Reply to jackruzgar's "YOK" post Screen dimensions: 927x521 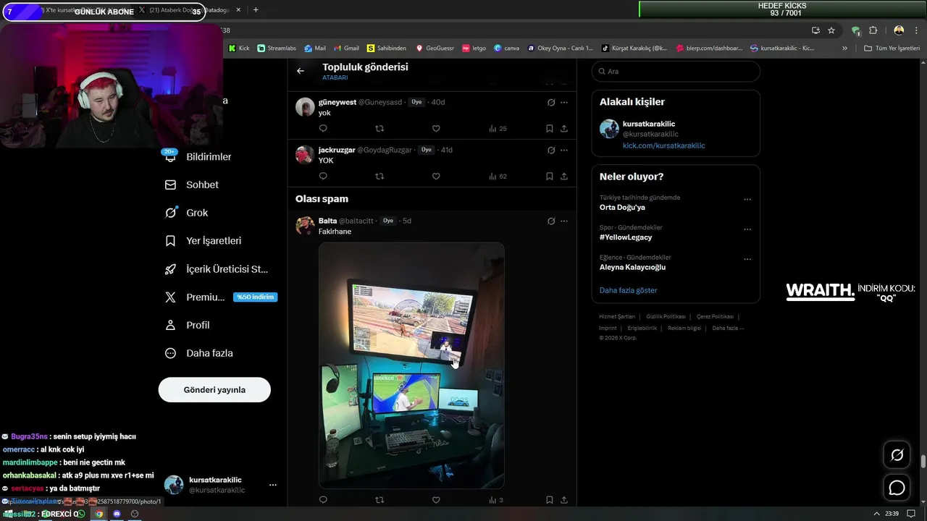(x=323, y=176)
